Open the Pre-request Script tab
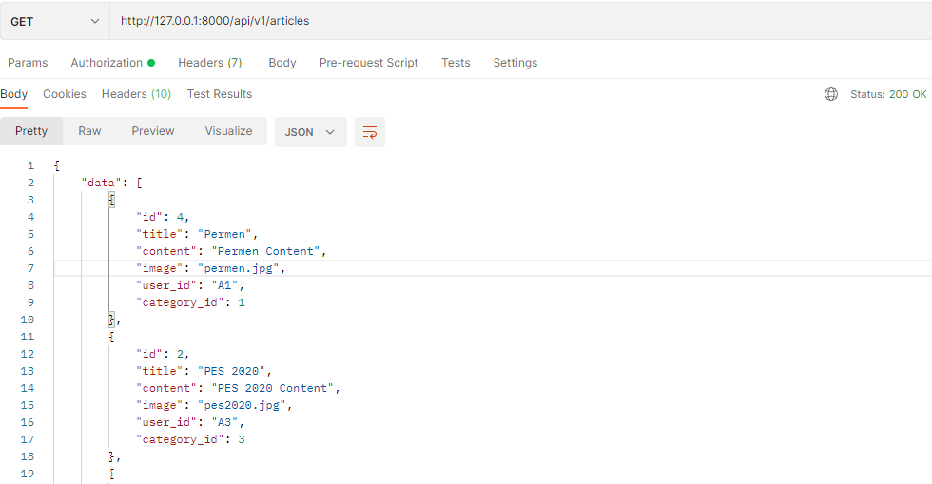The height and width of the screenshot is (484, 932). [x=369, y=63]
